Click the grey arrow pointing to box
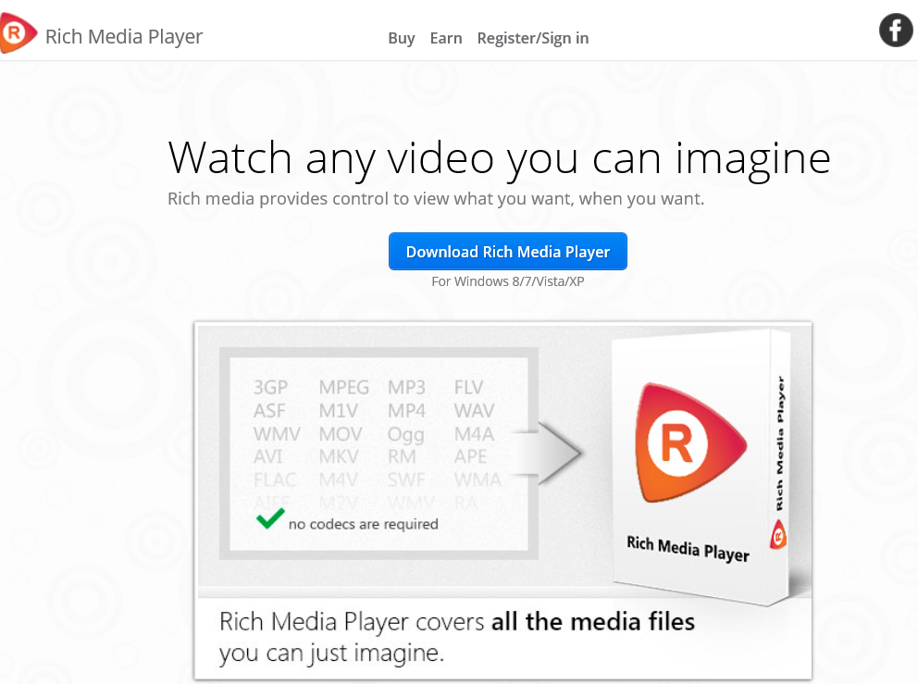918x685 pixels. pyautogui.click(x=547, y=454)
